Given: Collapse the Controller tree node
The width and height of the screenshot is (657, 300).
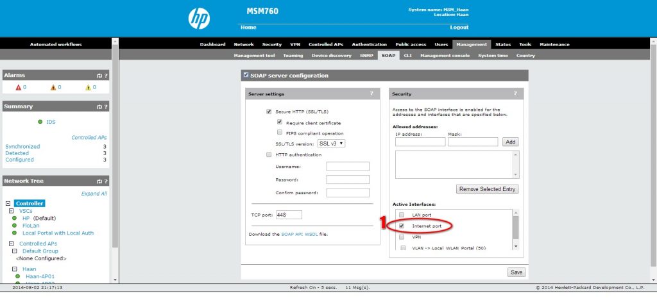Looking at the screenshot, I should (8, 203).
